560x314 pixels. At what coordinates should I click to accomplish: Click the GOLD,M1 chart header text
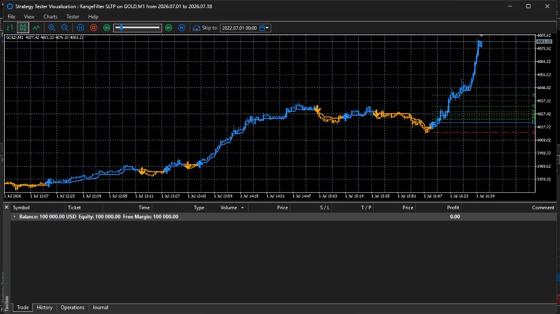pos(45,37)
